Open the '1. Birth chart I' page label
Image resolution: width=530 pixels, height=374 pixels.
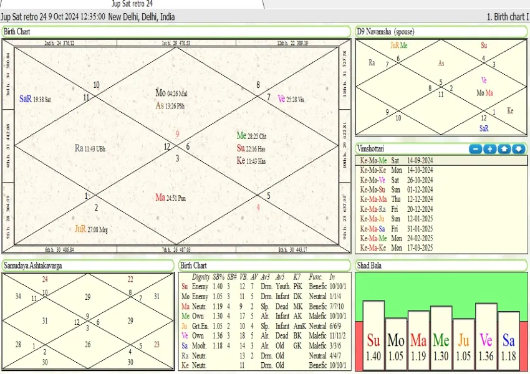(x=507, y=17)
